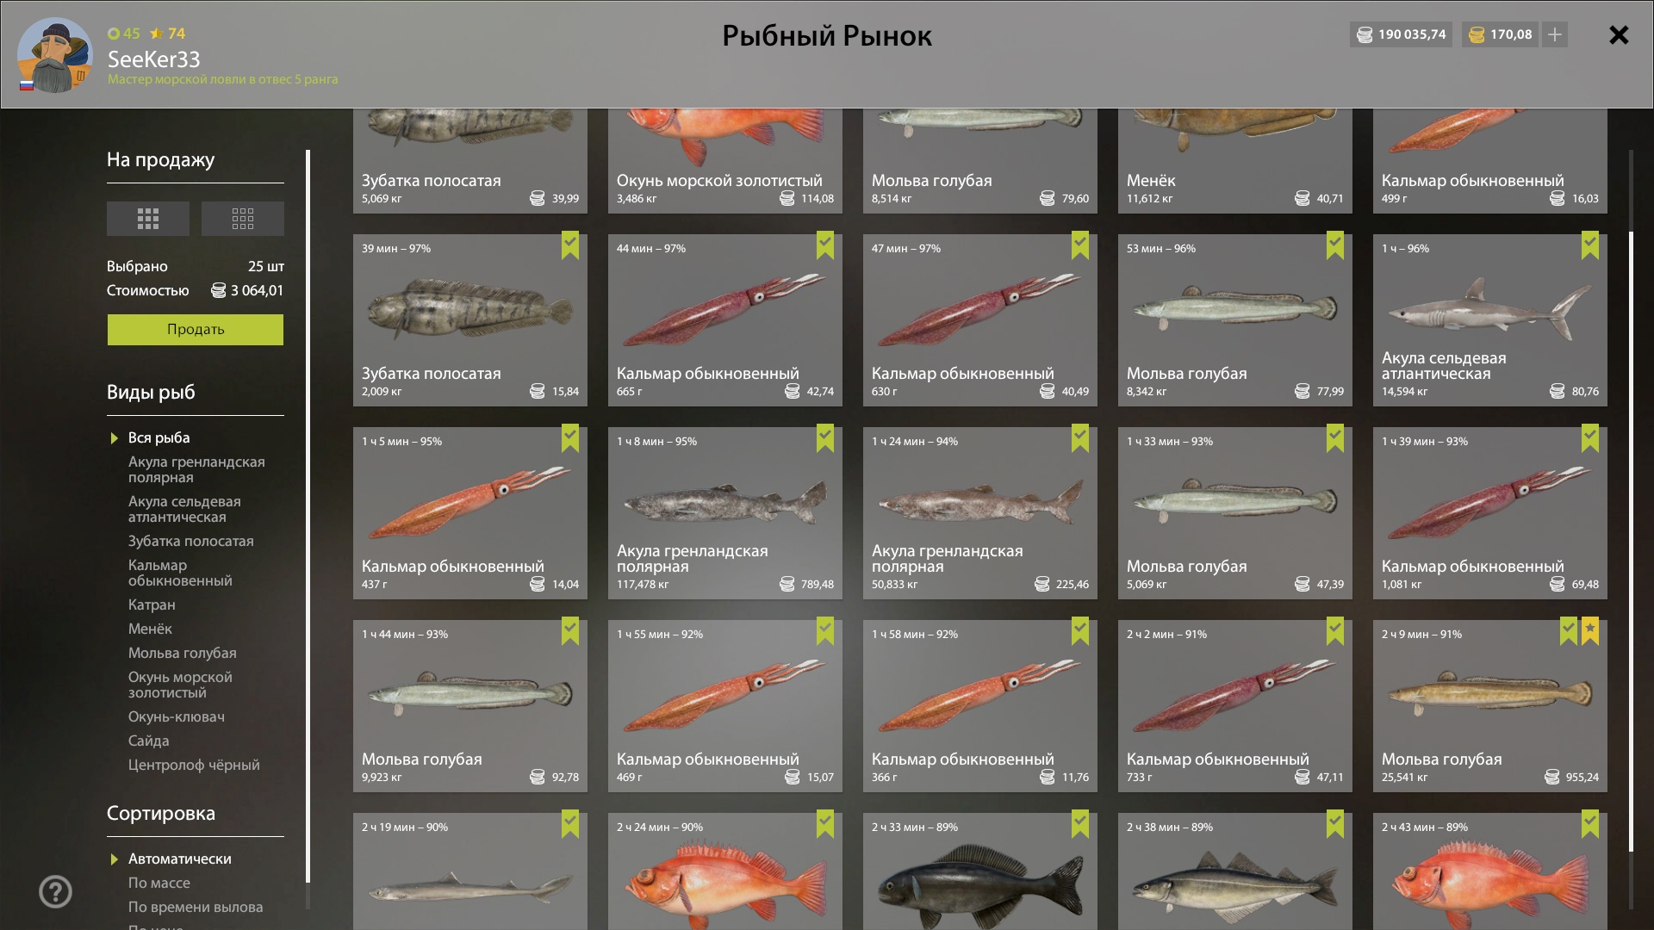Open the Кальмар обыкновенный 1,081 кг card
Image resolution: width=1654 pixels, height=930 pixels.
click(1490, 513)
